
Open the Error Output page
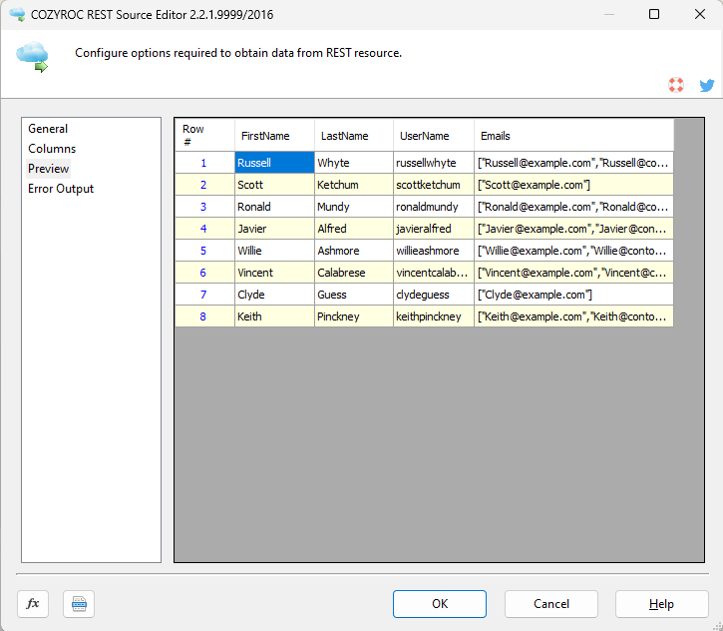click(x=61, y=189)
